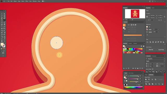
Task: Click Intersect in Pathfinder shape modes
Action: [x=152, y=79]
